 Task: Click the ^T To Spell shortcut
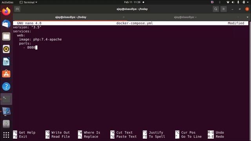tap(154, 137)
